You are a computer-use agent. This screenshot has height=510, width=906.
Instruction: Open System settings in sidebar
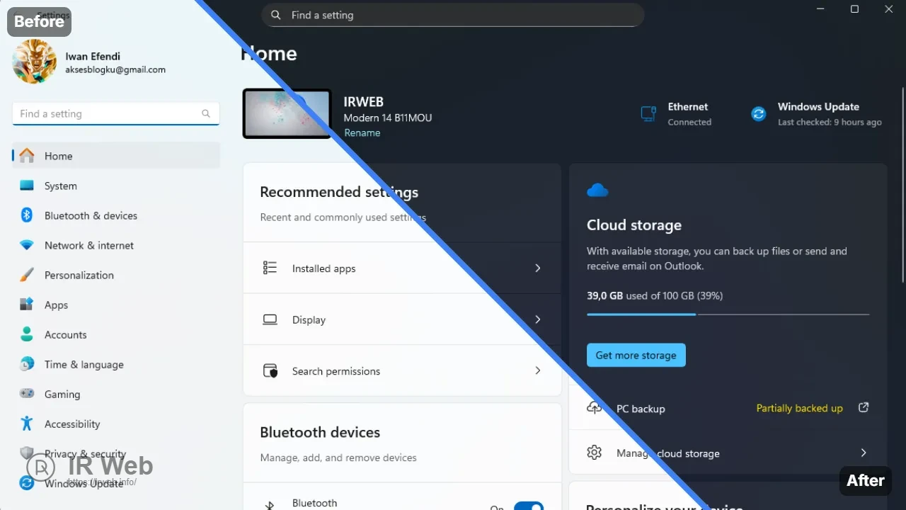(116, 186)
